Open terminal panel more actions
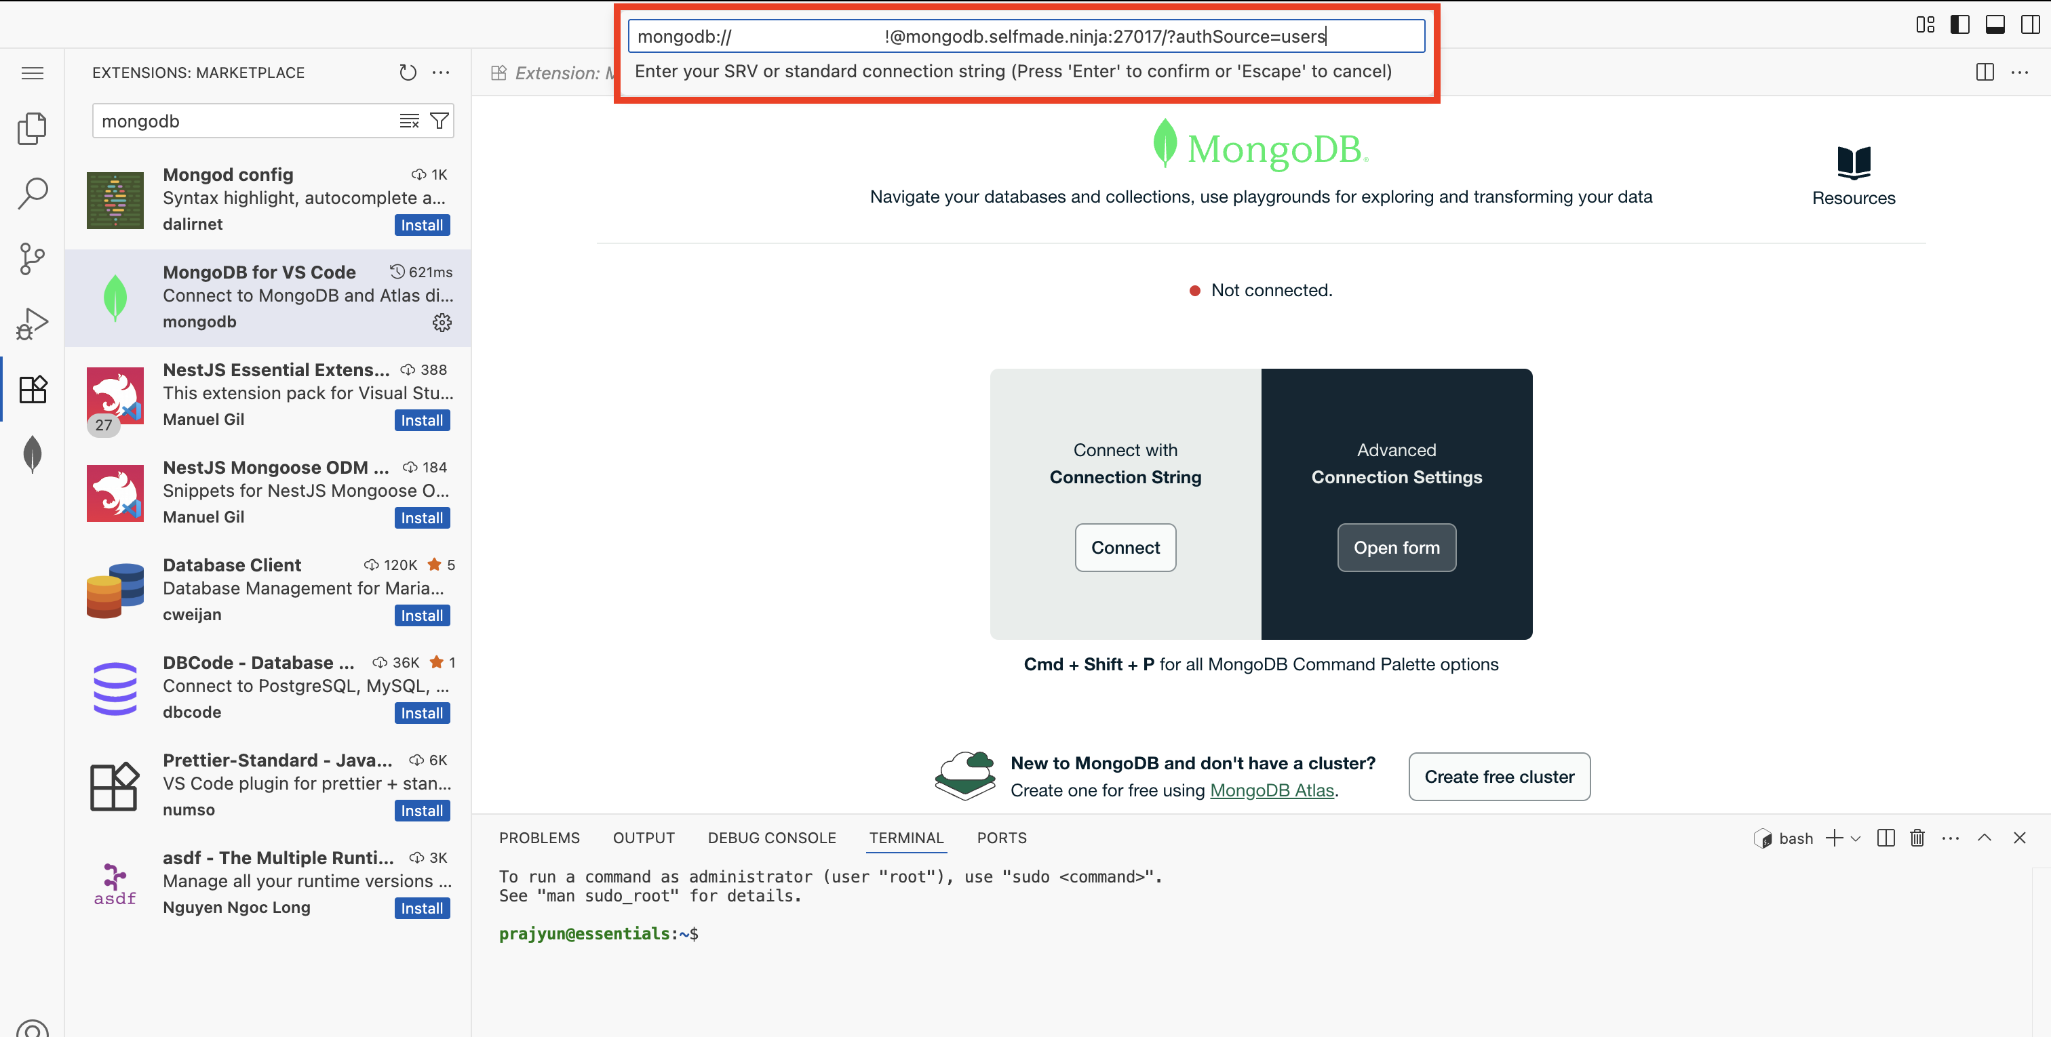 coord(1951,838)
